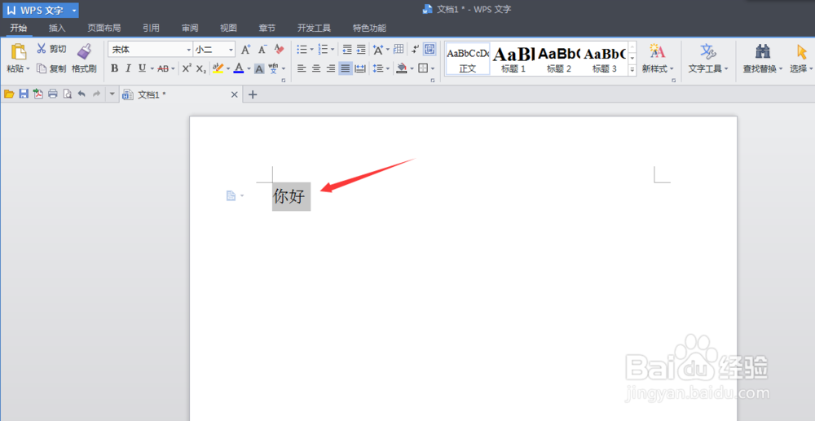Click the selected 你好 text in document

pos(291,197)
